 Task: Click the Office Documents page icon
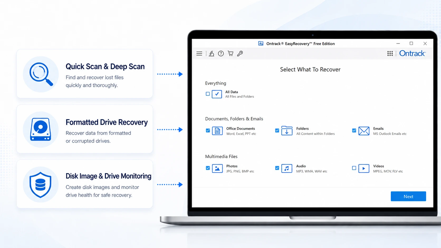[217, 131]
